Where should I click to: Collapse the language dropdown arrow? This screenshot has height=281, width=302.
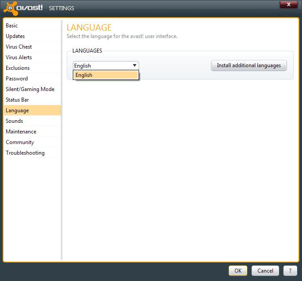pos(135,65)
